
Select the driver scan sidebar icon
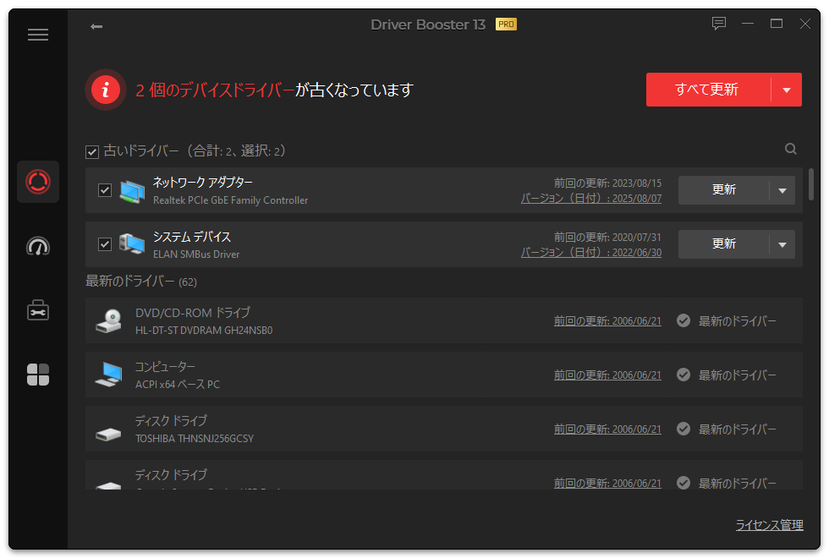pyautogui.click(x=38, y=182)
